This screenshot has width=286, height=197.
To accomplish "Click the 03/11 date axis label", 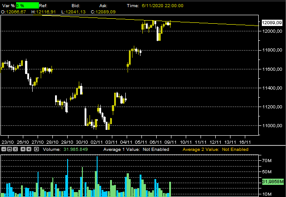I will click(111, 142).
